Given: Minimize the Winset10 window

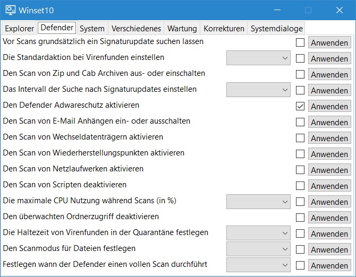Looking at the screenshot, I should click(277, 10).
